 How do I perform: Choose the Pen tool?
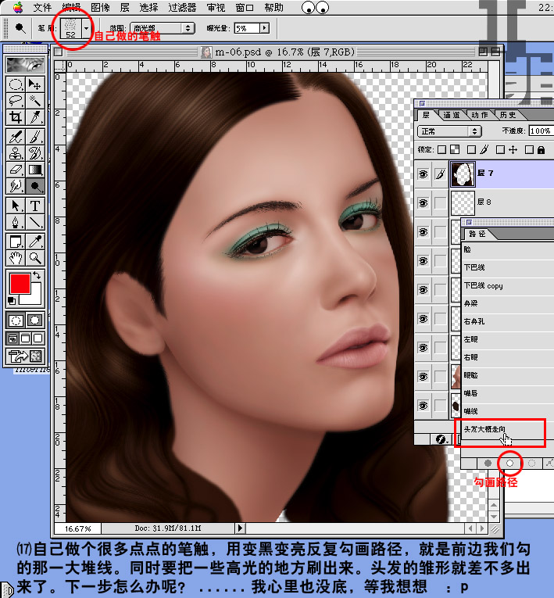16,222
